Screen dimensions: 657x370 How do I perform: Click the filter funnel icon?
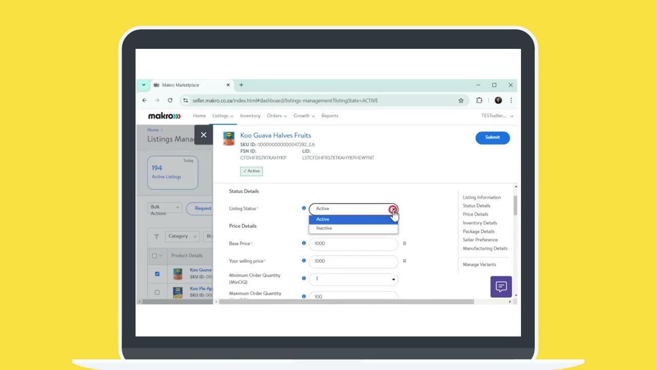[157, 237]
